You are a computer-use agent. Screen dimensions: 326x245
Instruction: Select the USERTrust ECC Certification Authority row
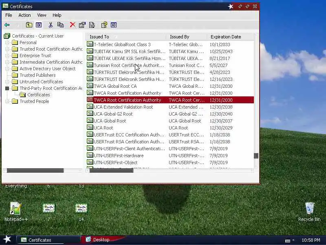pyautogui.click(x=170, y=135)
